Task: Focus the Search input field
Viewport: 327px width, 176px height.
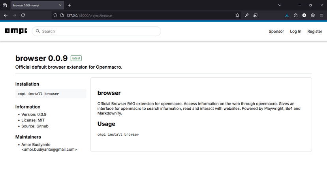Action: click(x=96, y=31)
